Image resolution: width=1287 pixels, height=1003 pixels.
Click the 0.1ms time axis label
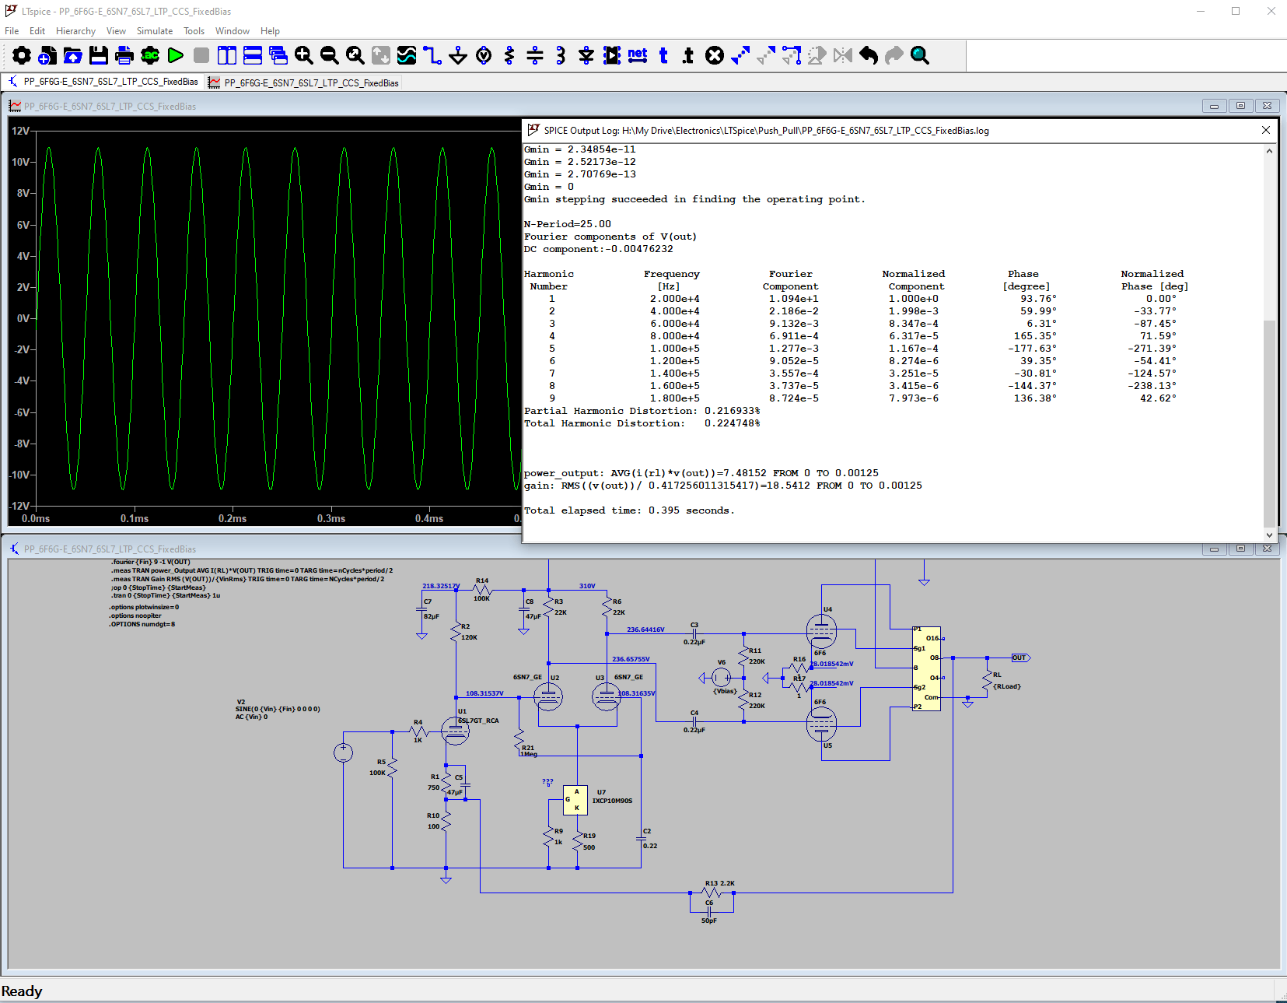coord(135,518)
